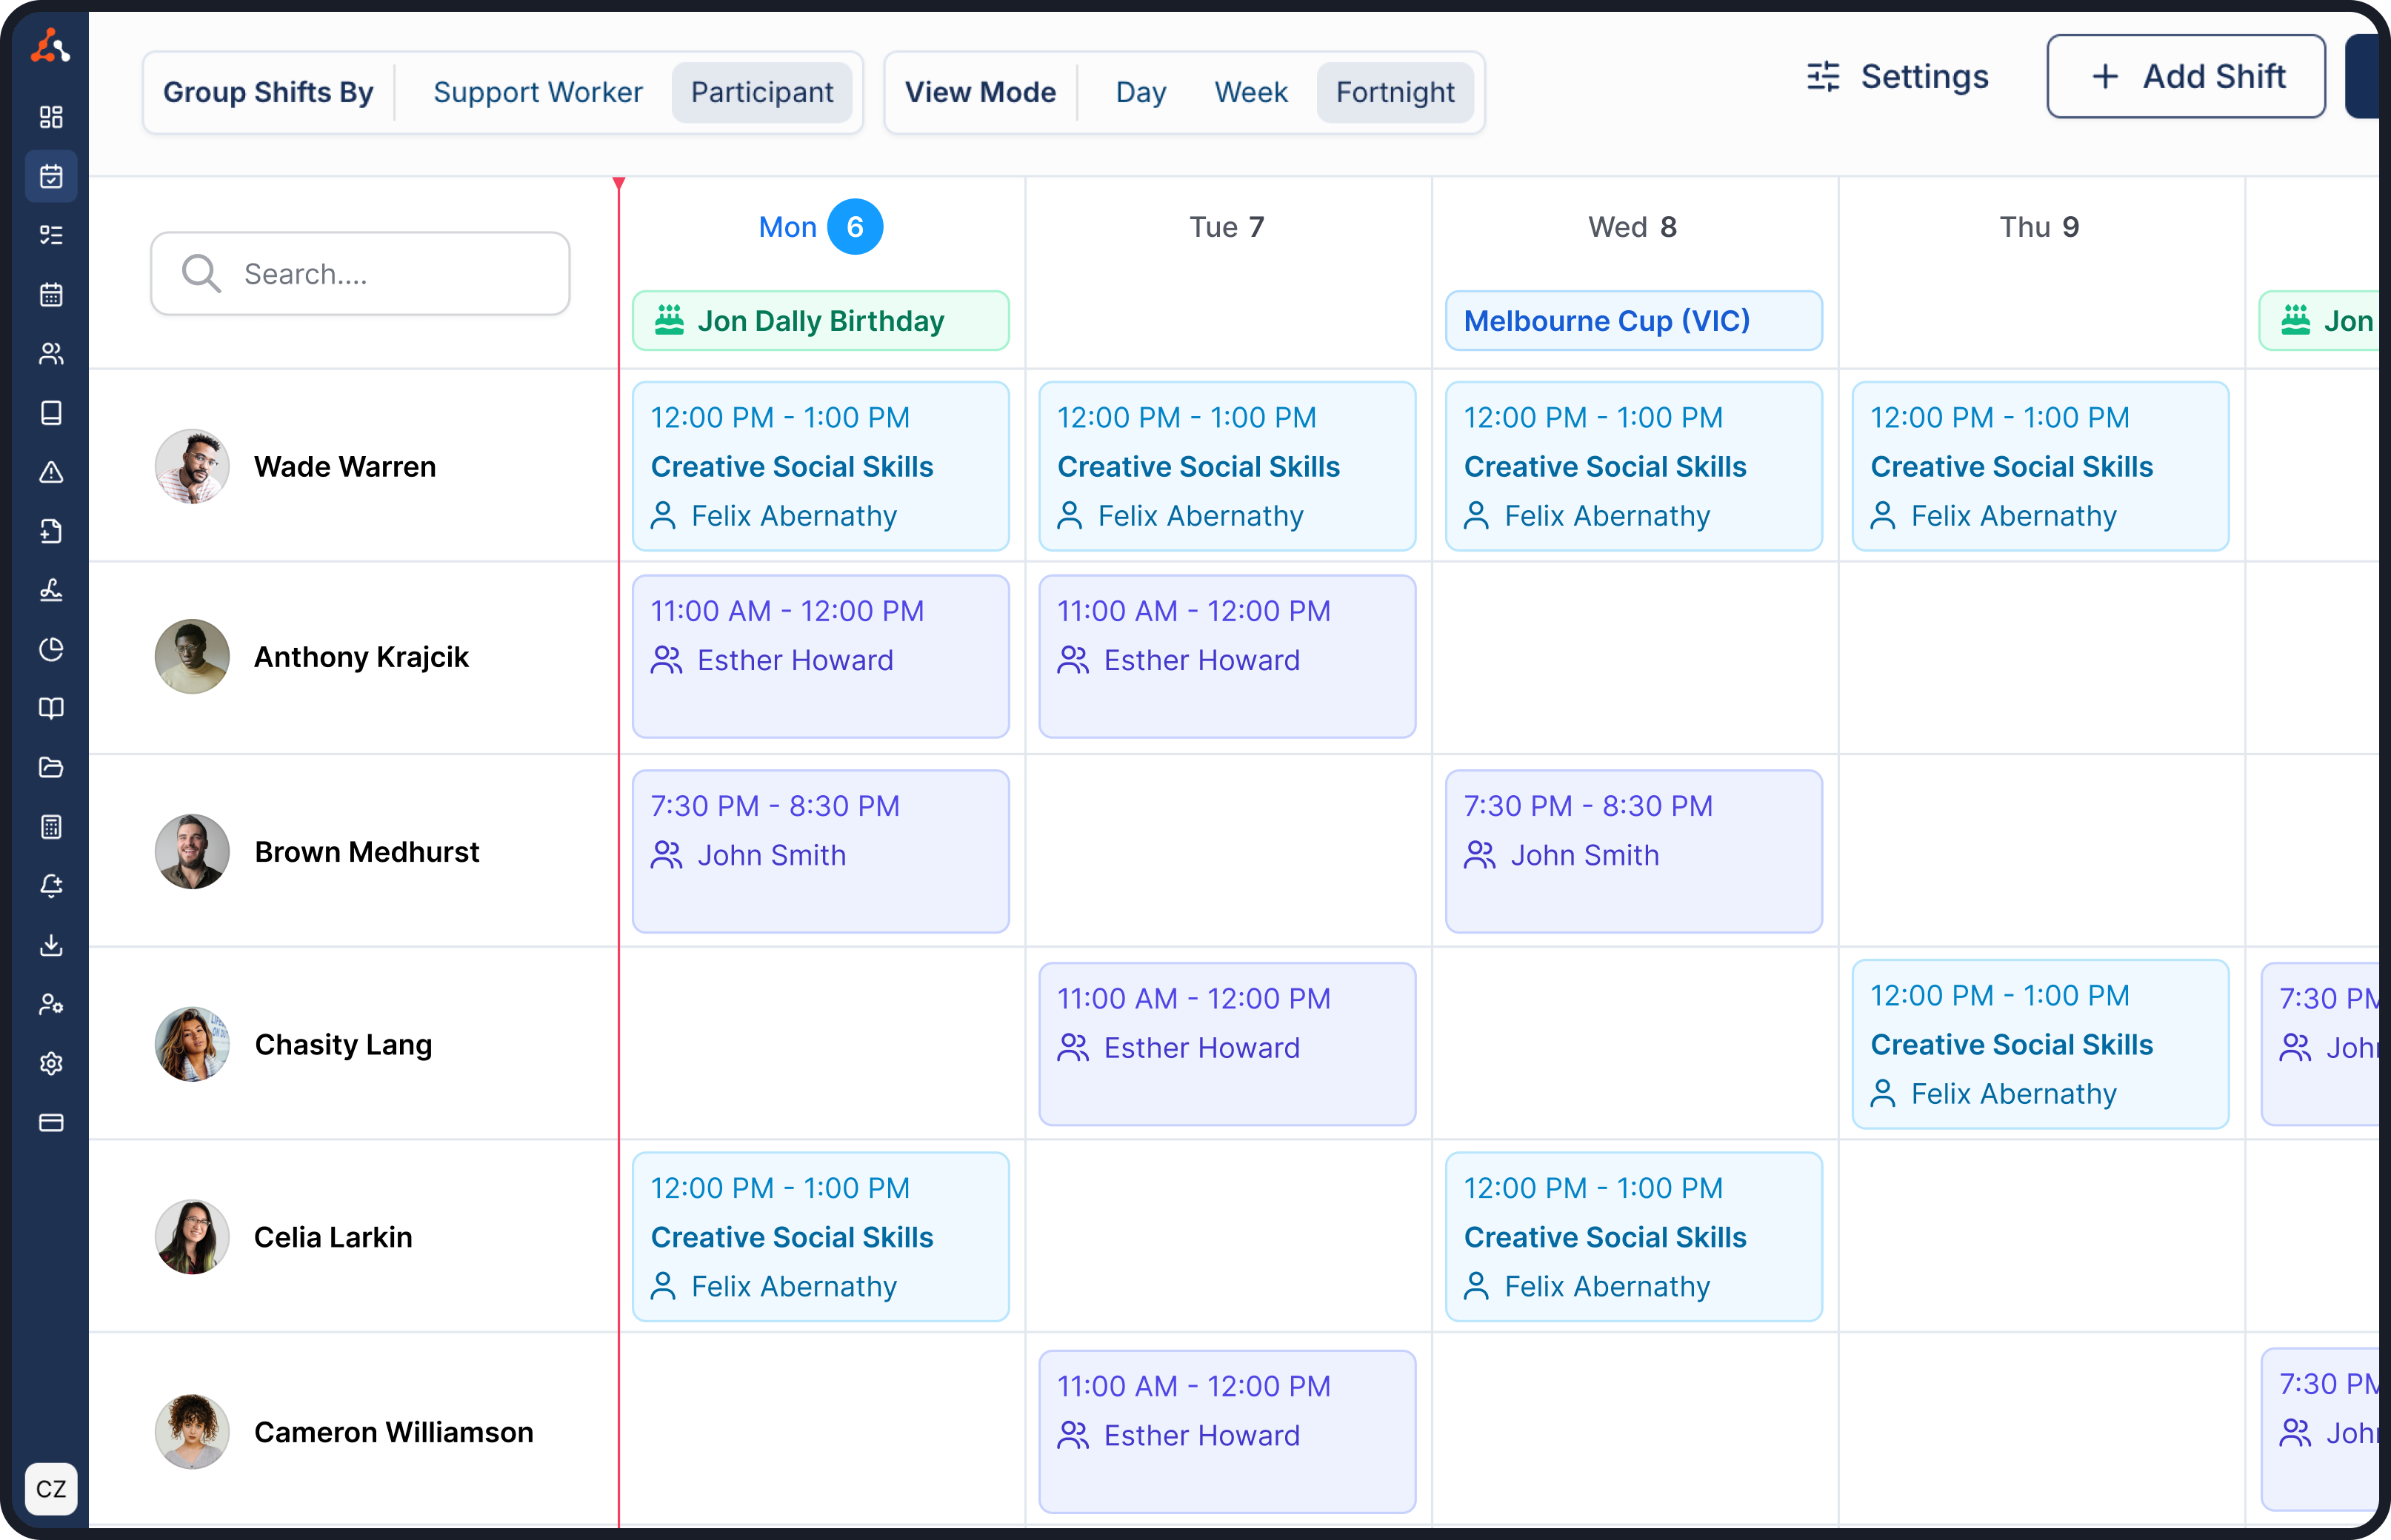Select the Week view mode
This screenshot has width=2391, height=1540.
1250,91
